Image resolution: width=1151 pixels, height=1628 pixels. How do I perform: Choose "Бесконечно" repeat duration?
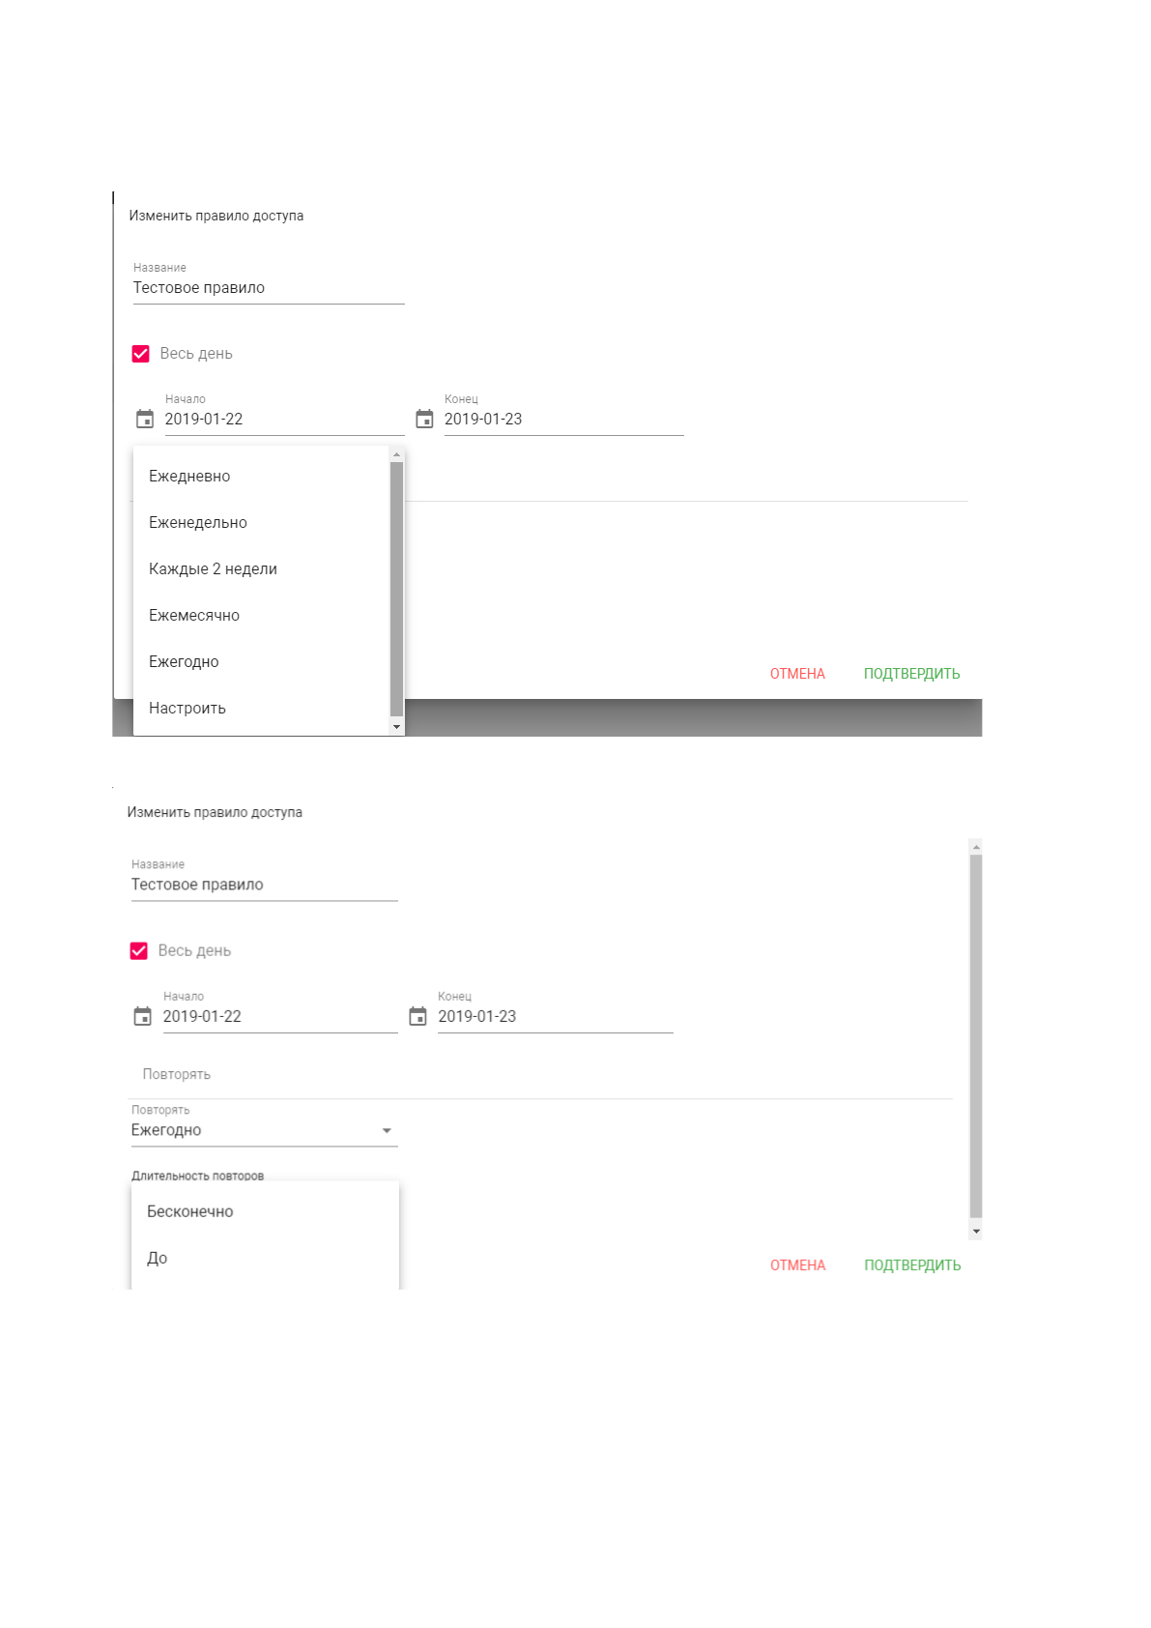tap(190, 1211)
